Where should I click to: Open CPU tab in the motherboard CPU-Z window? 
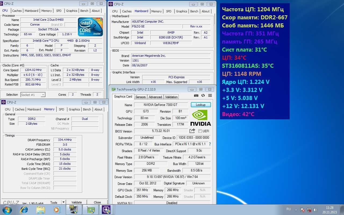(x=115, y=11)
